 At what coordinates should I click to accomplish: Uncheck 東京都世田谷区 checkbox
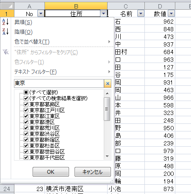(x=26, y=152)
